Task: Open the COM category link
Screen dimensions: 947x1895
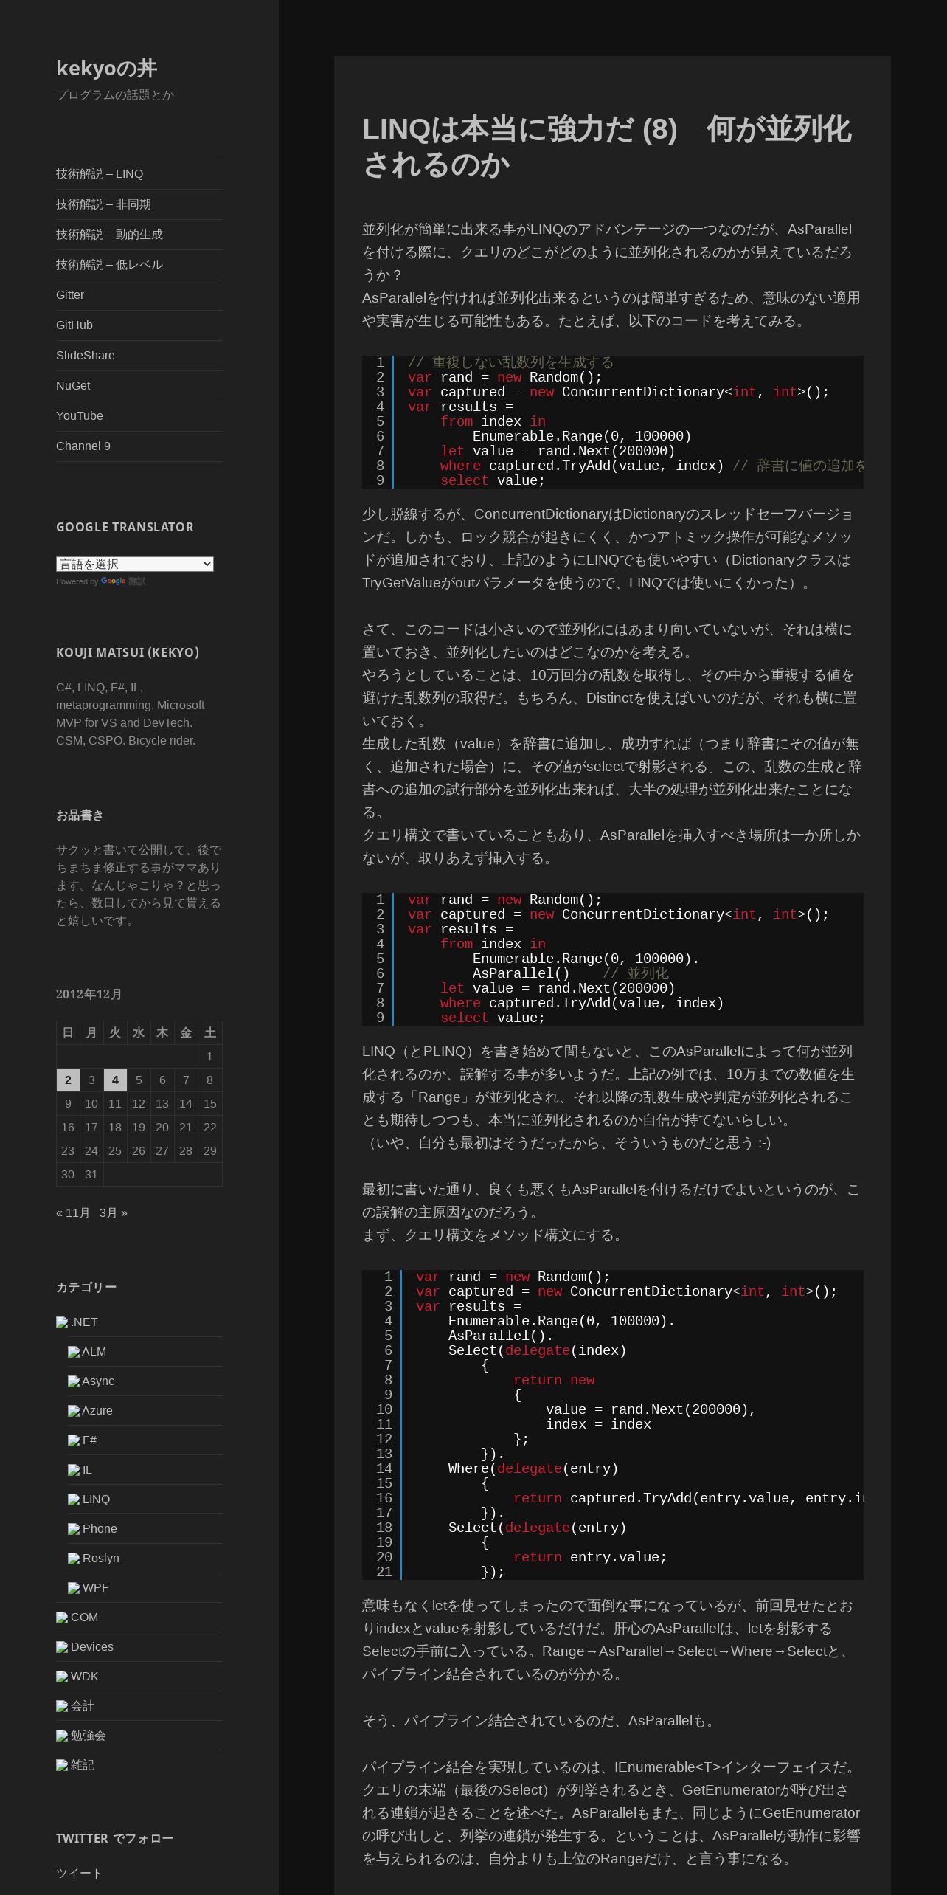Action: coord(85,1618)
